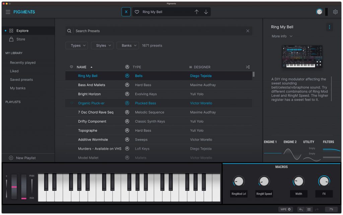
Task: Shuffle presets with the random icon
Action: (x=248, y=67)
